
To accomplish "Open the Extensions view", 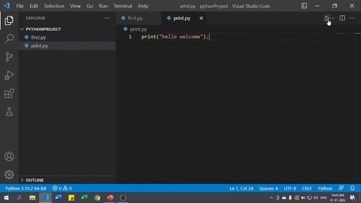I will coord(9,94).
